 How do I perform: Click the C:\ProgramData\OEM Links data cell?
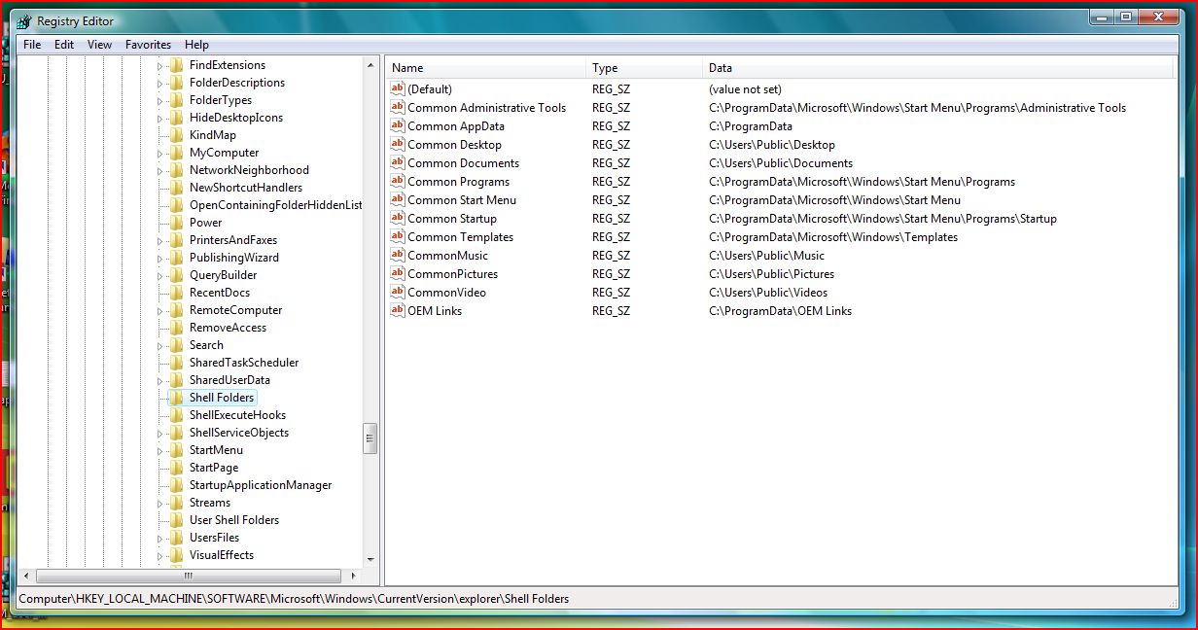pyautogui.click(x=780, y=311)
